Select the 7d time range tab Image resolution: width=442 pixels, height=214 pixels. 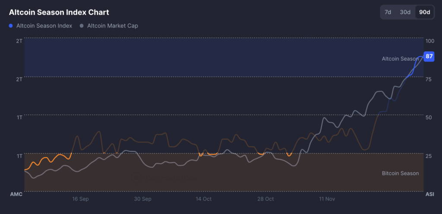388,12
